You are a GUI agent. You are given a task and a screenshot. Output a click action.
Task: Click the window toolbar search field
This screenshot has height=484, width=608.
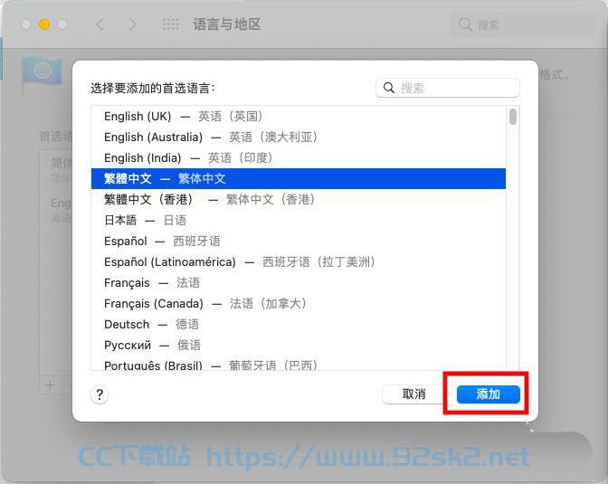(x=522, y=24)
